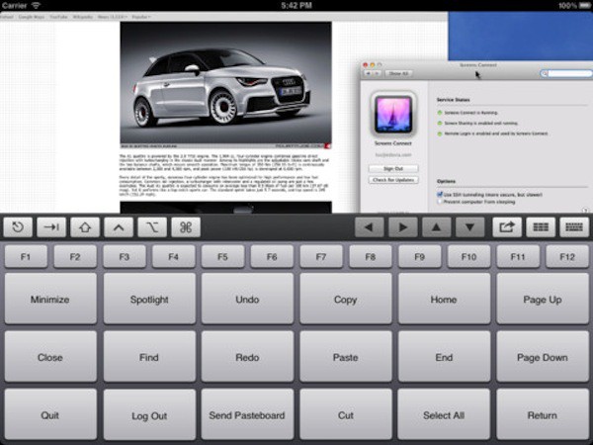Toggle the Shift modifier key icon
The width and height of the screenshot is (593, 445).
click(x=84, y=227)
